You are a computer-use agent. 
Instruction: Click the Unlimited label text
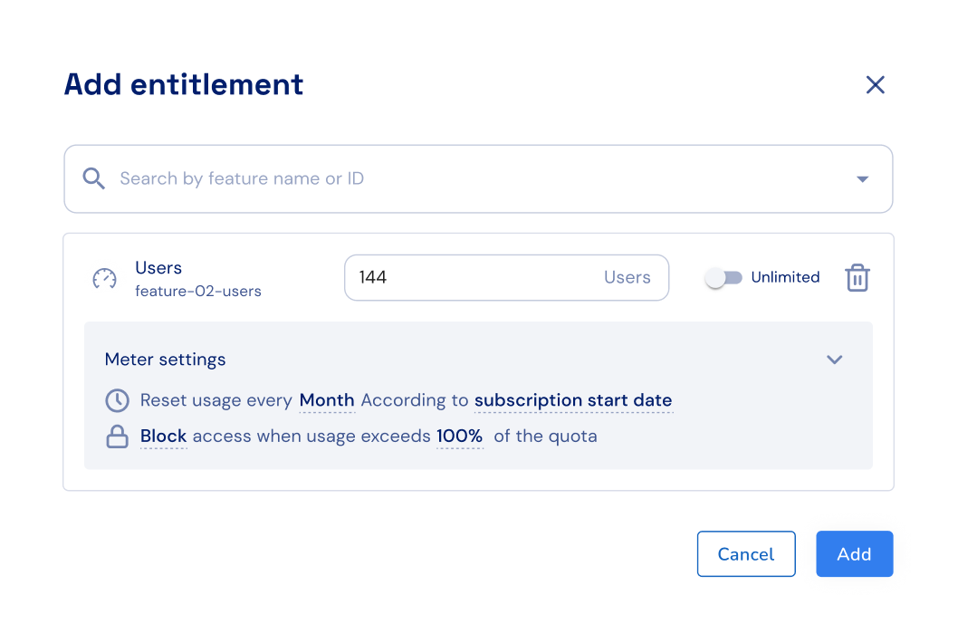pyautogui.click(x=785, y=278)
